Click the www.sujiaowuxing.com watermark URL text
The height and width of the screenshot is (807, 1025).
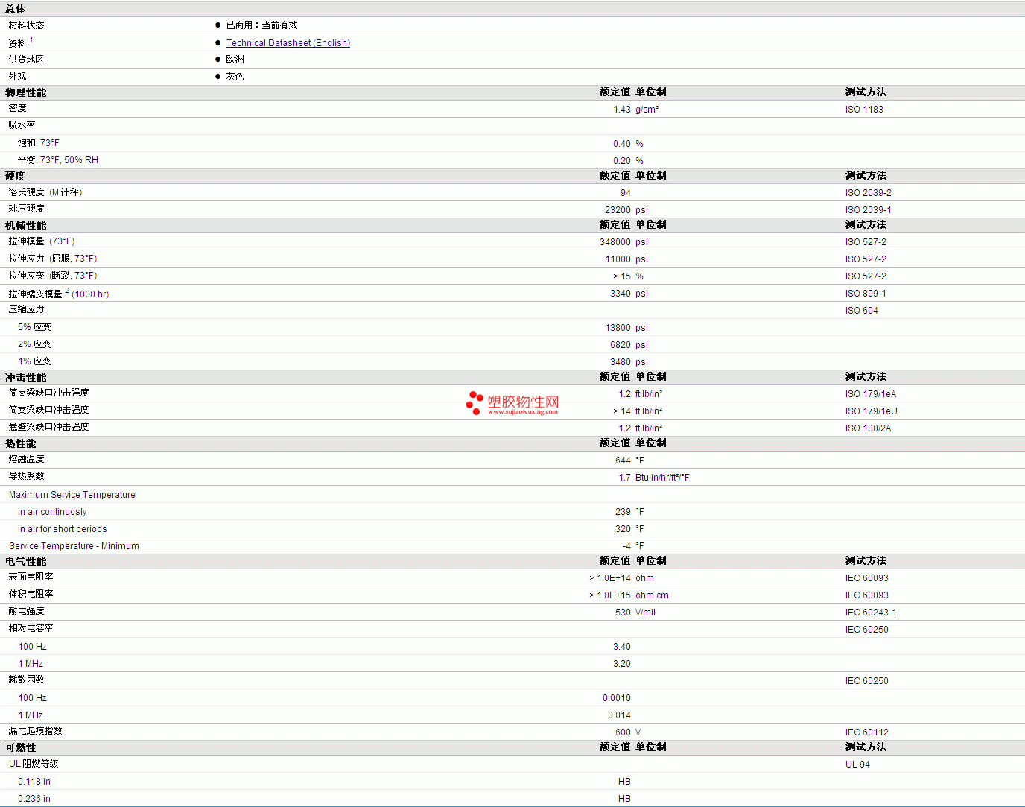pyautogui.click(x=522, y=411)
